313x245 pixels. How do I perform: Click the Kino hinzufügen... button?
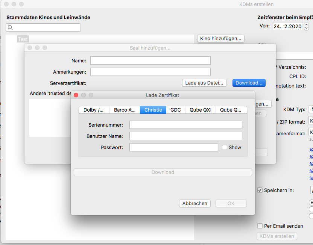[x=221, y=38]
